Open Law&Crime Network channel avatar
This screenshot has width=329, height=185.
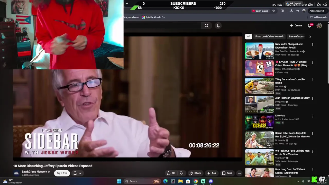click(16, 173)
